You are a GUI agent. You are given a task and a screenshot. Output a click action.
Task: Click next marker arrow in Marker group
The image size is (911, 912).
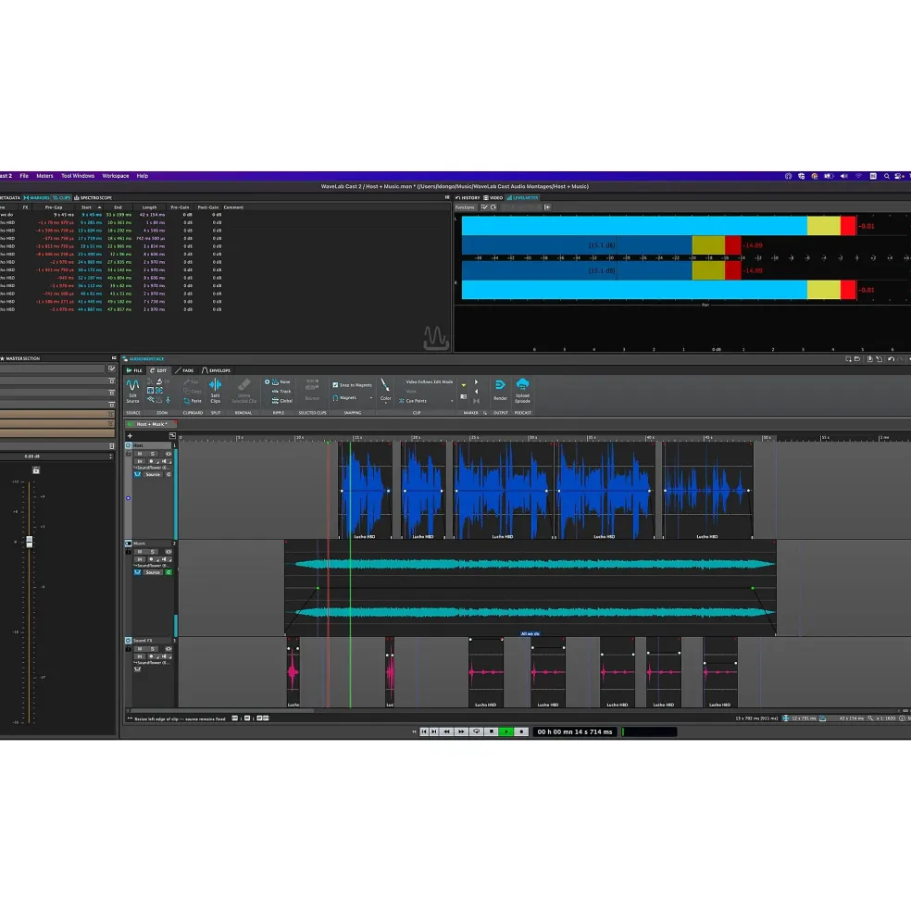click(477, 382)
